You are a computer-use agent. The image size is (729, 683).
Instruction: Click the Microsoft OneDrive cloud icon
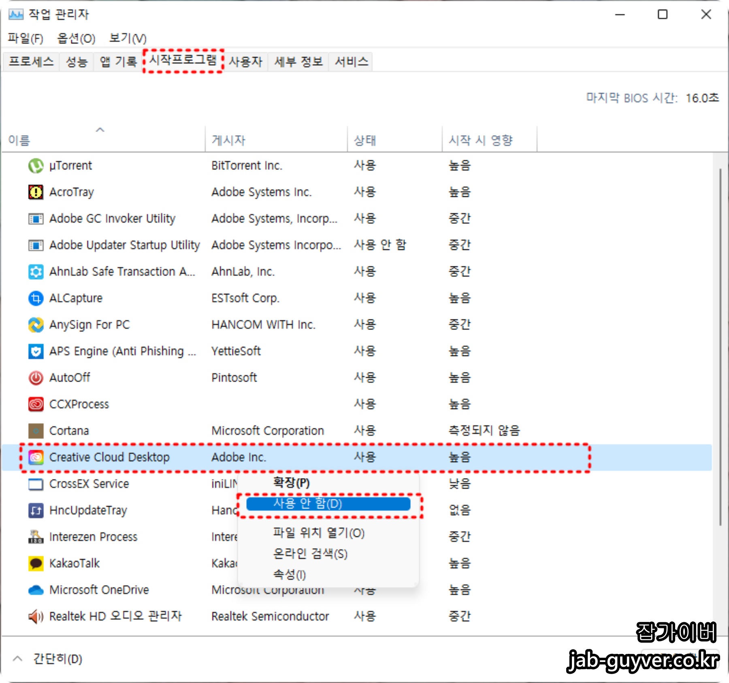[36, 590]
